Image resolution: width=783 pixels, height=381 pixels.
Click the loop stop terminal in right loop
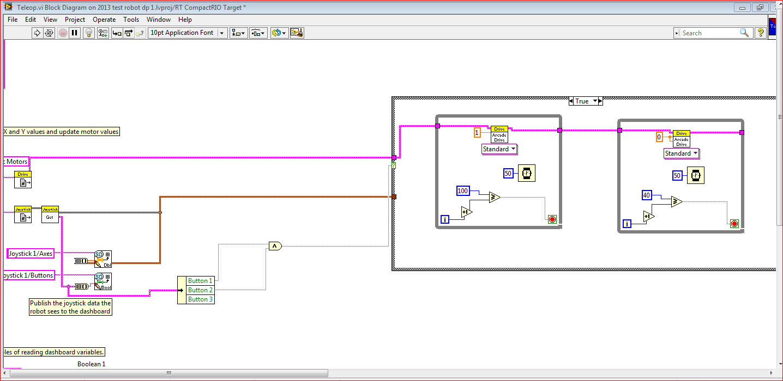pos(734,224)
